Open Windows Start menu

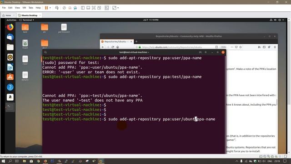3,161
